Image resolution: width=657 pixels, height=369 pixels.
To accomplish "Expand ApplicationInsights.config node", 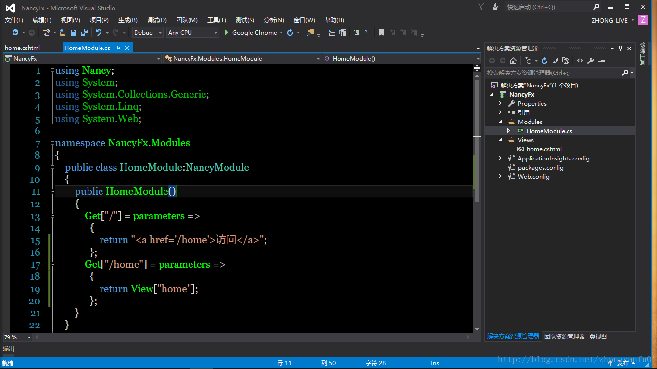I will coord(500,158).
